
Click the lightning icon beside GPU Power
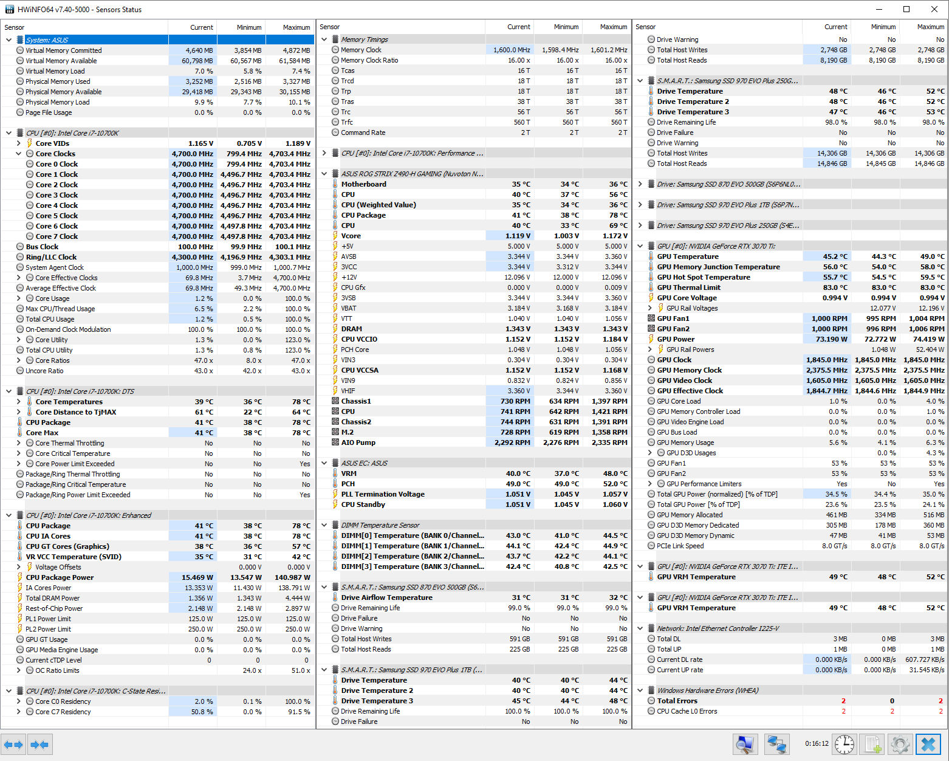pos(651,339)
